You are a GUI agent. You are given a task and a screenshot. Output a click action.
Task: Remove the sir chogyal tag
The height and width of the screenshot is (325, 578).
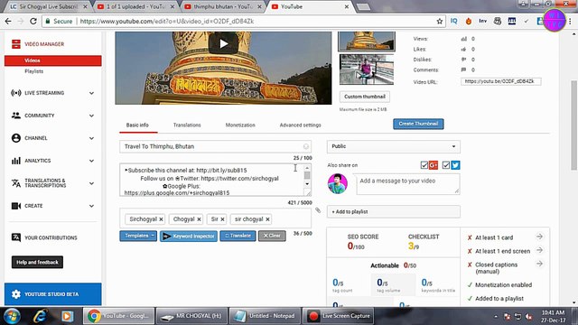267,219
